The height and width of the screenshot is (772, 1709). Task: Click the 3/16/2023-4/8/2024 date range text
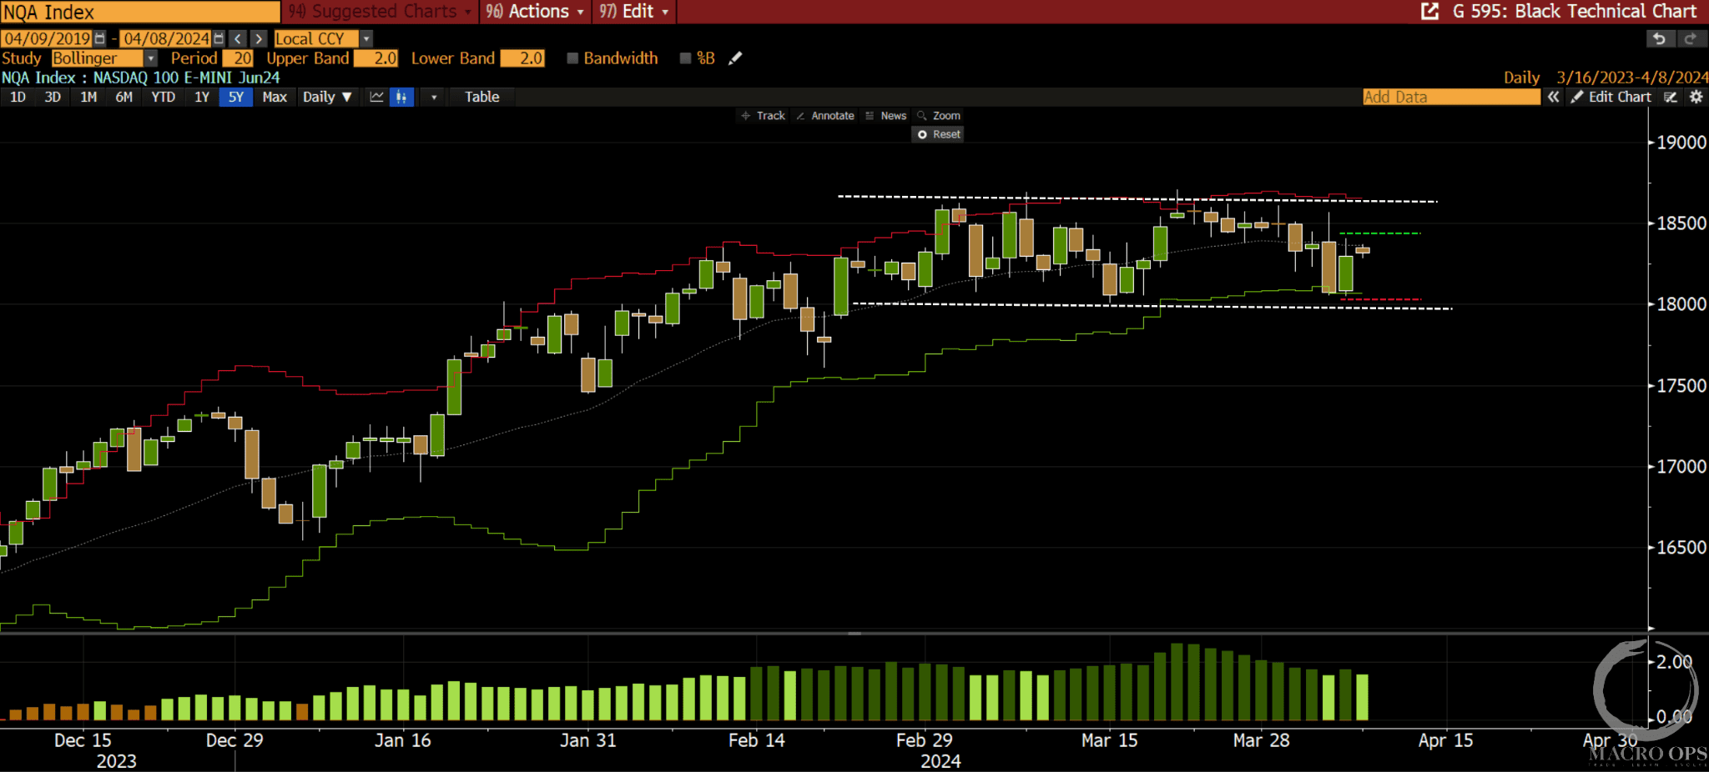pos(1632,78)
